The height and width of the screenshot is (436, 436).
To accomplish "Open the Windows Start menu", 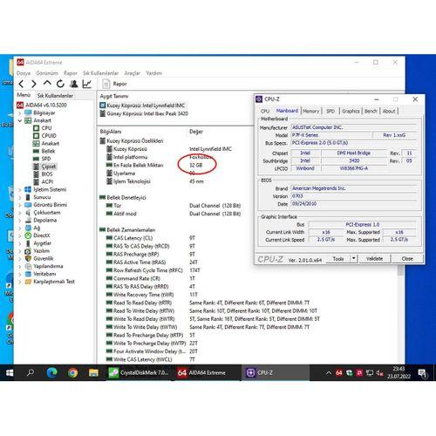I will click(x=10, y=372).
